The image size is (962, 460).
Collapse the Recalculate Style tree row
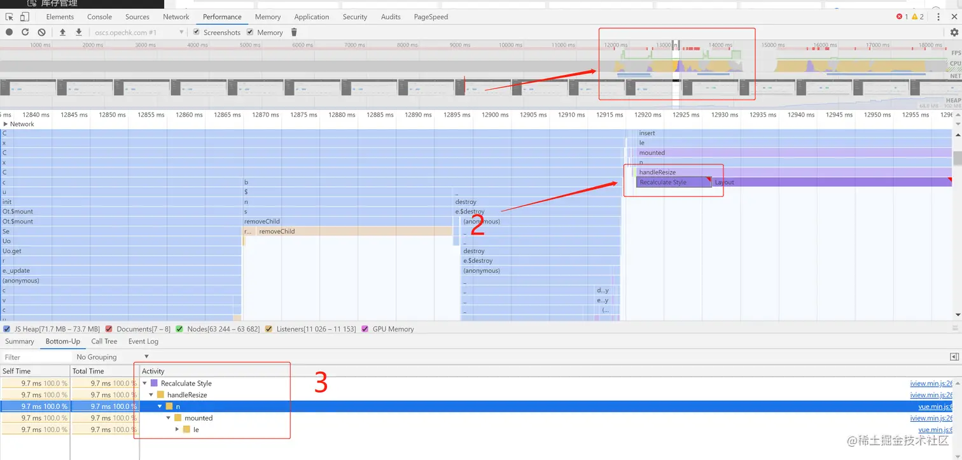click(x=145, y=384)
